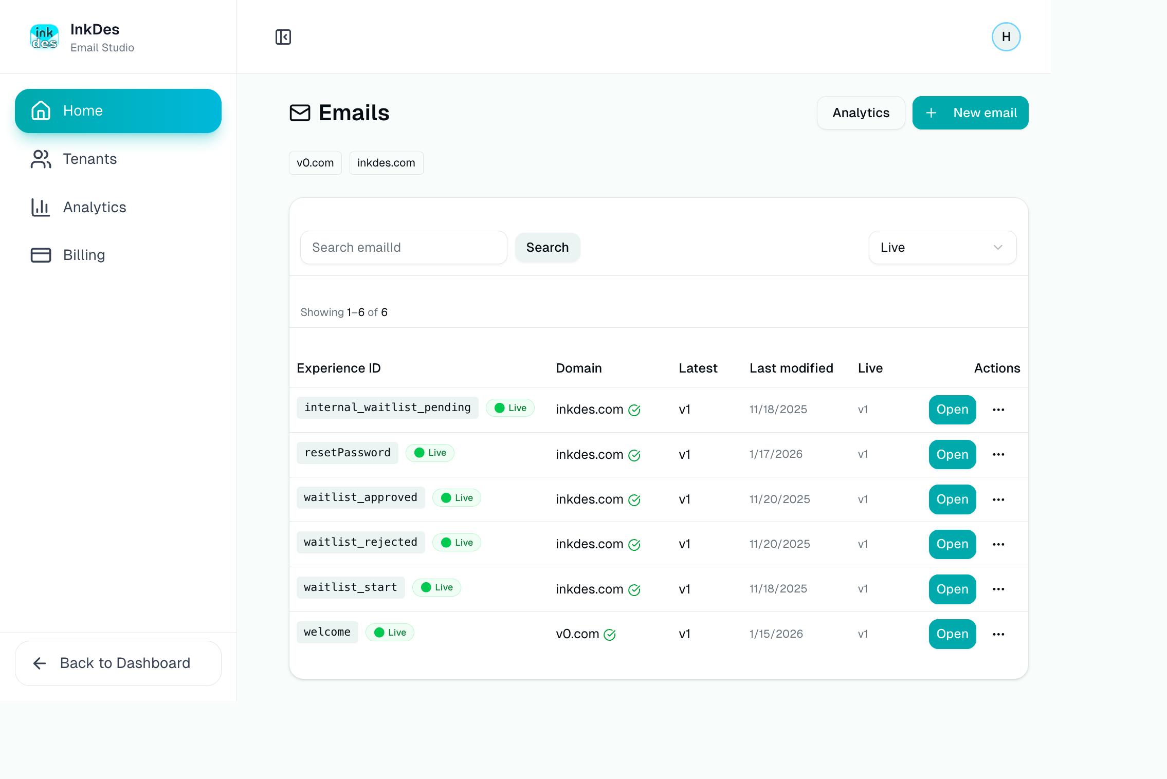This screenshot has width=1167, height=779.
Task: Switch to the Tenants section
Action: [89, 159]
